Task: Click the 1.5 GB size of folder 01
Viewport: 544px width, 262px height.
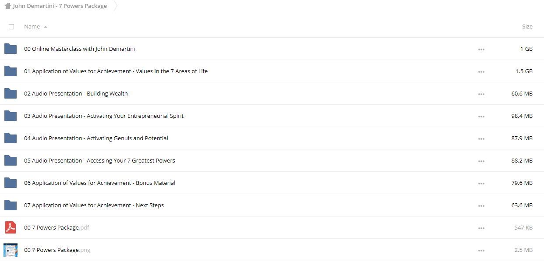Action: tap(524, 71)
